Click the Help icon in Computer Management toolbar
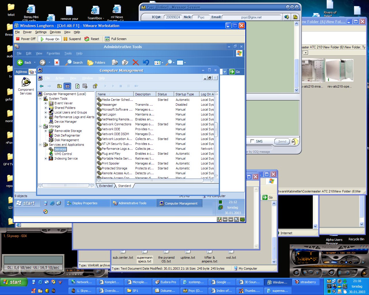This screenshot has width=369, height=295. 95,86
